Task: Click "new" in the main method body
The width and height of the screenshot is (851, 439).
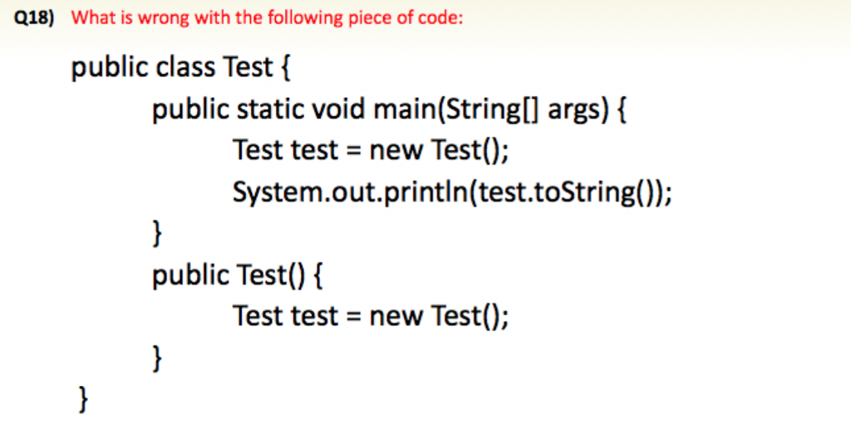Action: coord(396,150)
